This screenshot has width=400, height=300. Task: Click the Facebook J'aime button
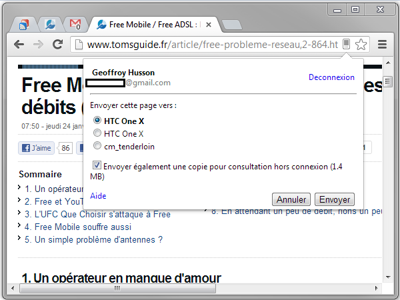[x=36, y=148]
